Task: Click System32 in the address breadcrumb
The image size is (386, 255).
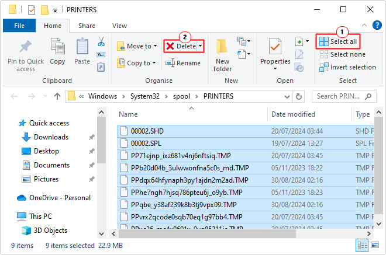Action: [145, 96]
